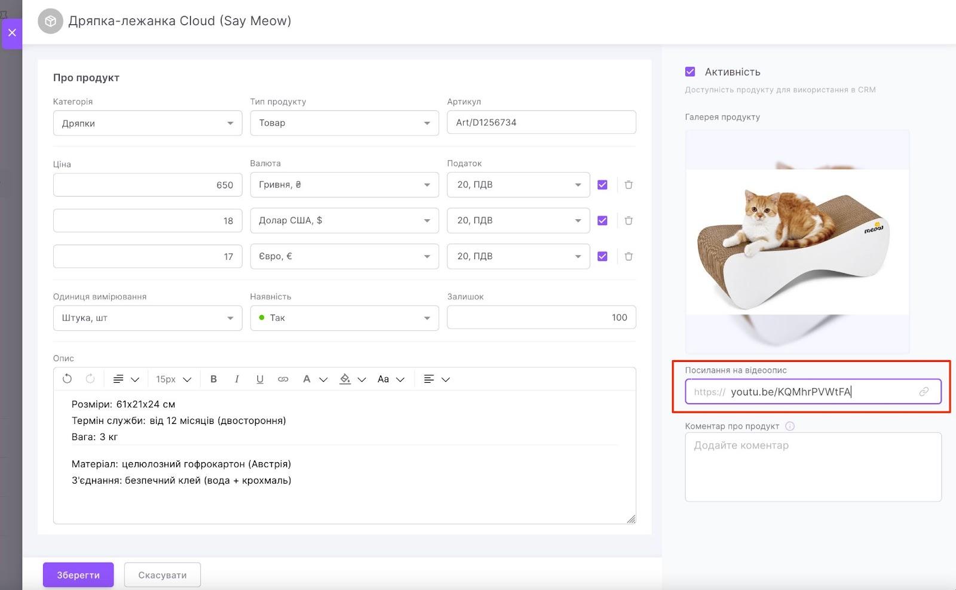Image resolution: width=956 pixels, height=590 pixels.
Task: Toggle checkbox on the Гривня price row
Action: (602, 185)
